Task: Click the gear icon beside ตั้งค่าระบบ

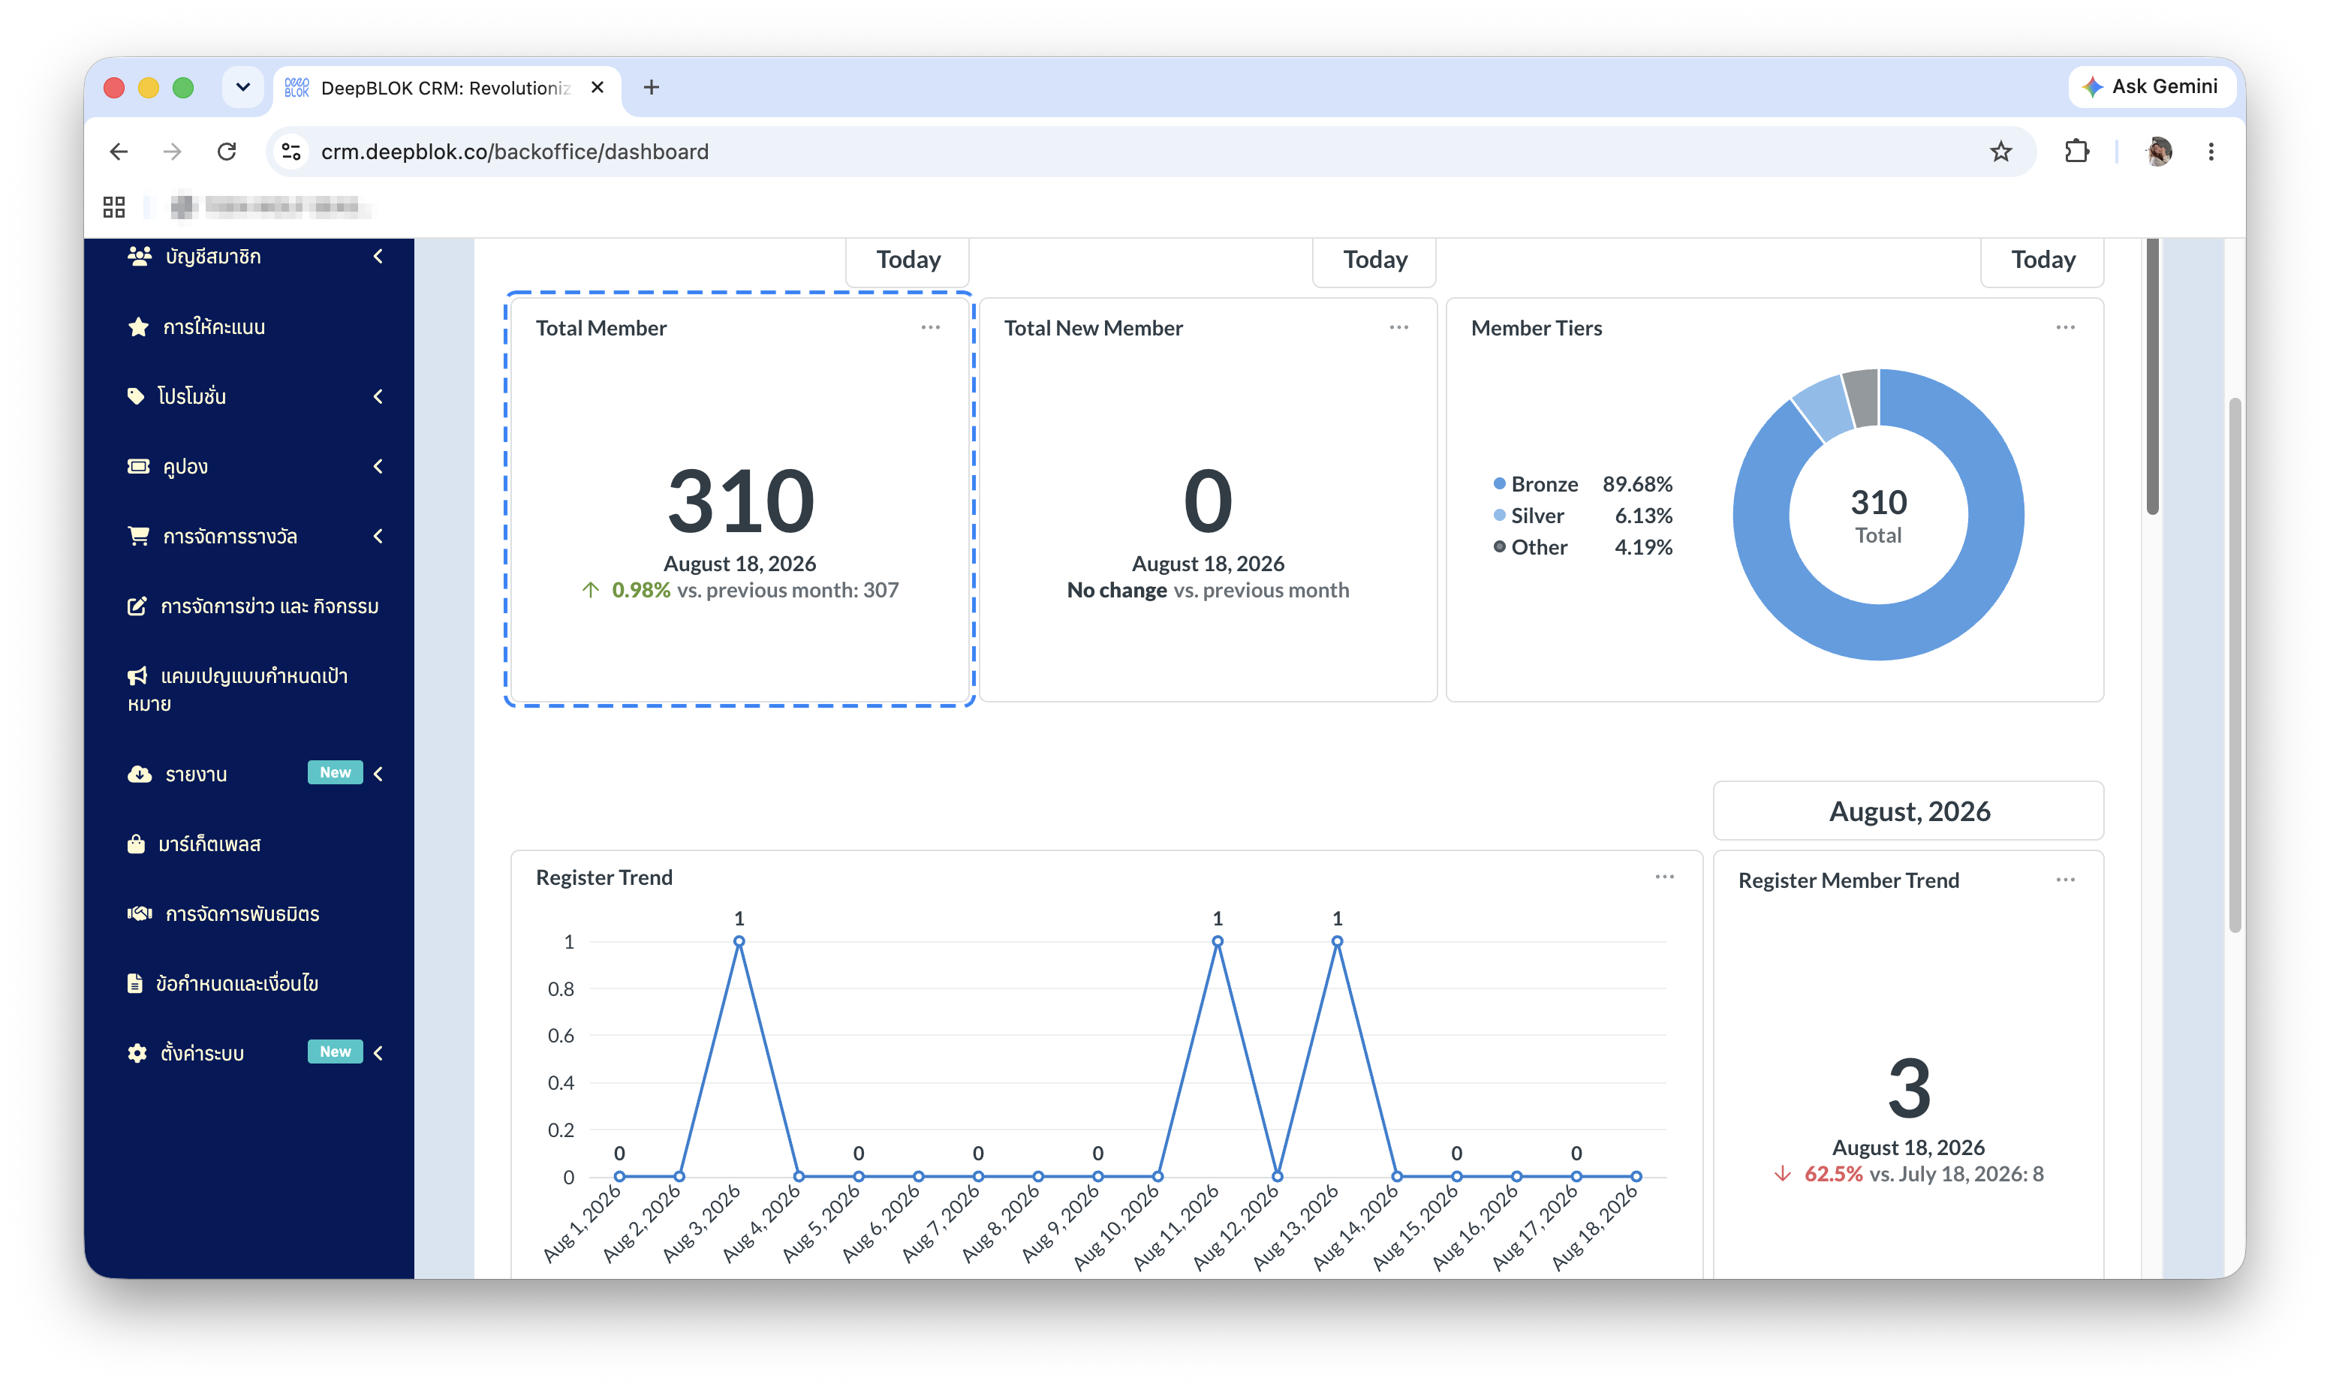Action: tap(137, 1053)
